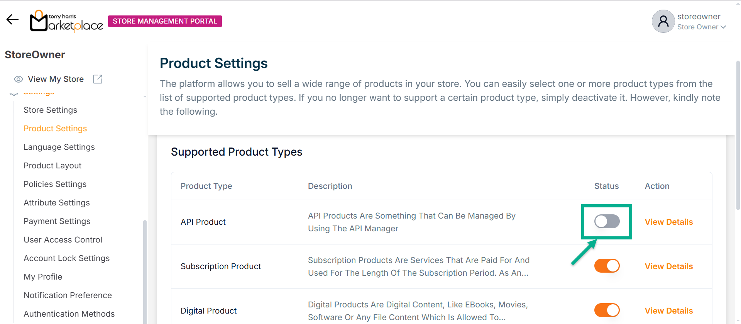Navigate to Payment Settings
This screenshot has width=741, height=324.
pyautogui.click(x=57, y=221)
